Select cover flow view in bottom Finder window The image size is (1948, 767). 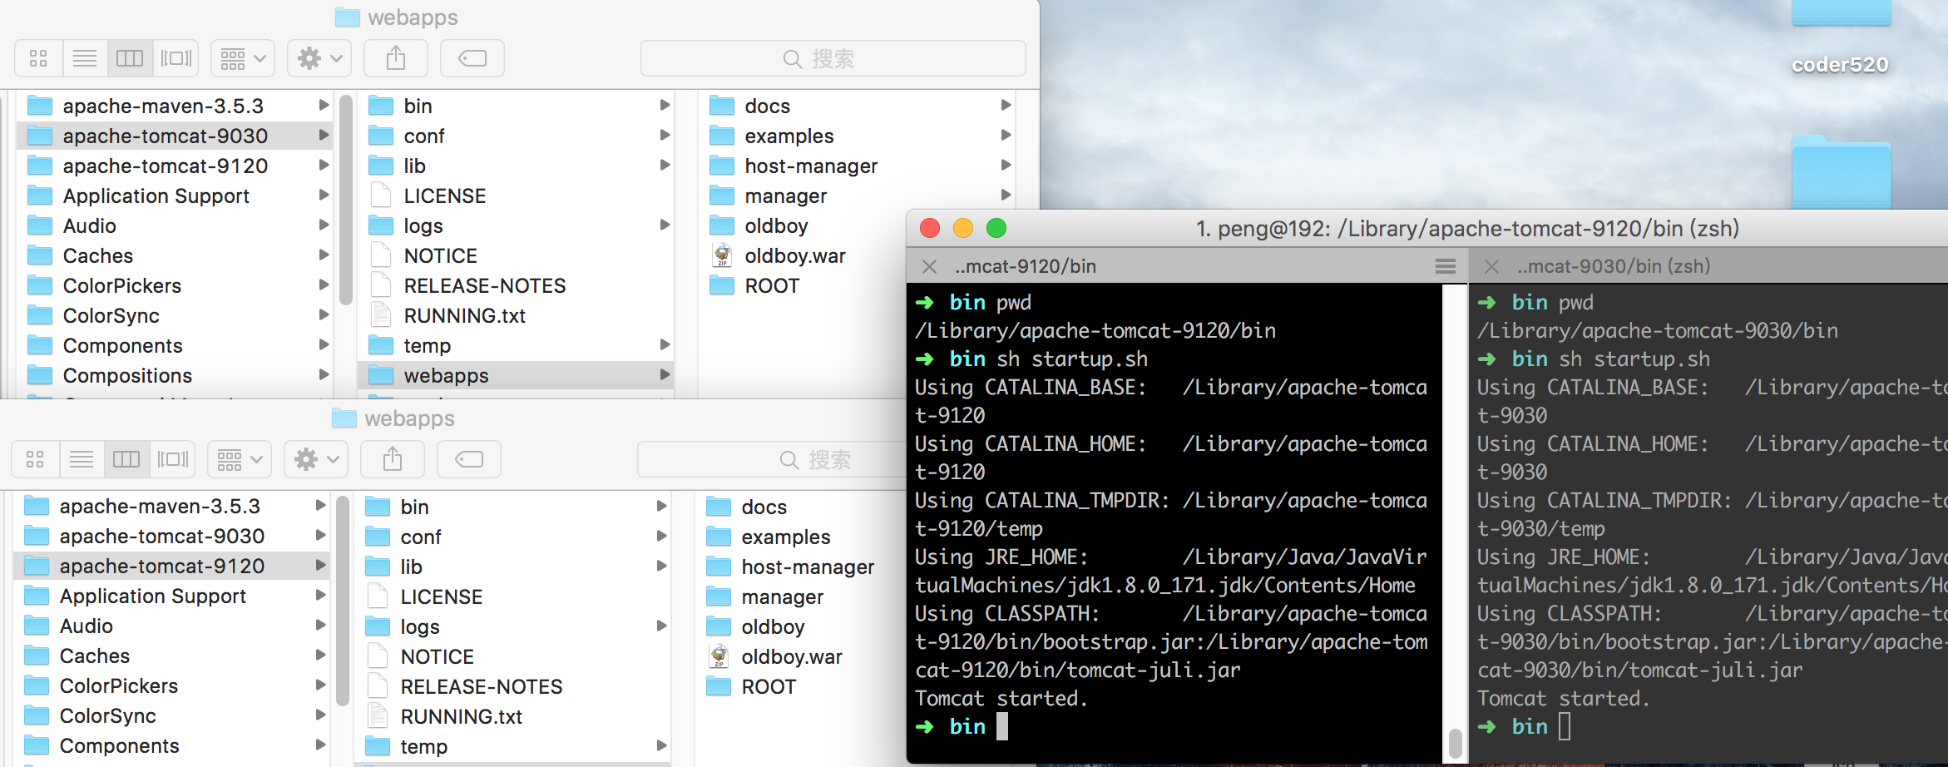coord(173,459)
